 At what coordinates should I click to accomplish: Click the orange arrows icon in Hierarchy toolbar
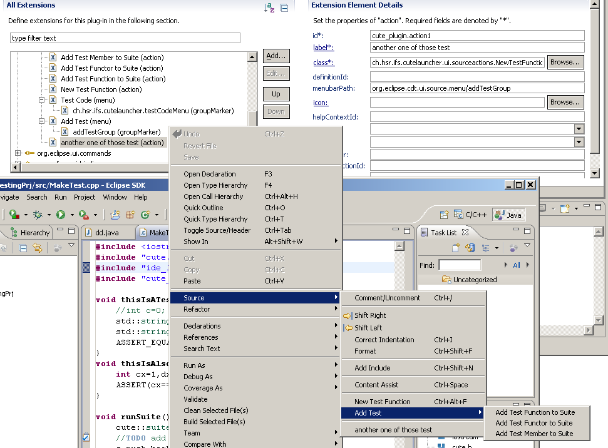(38, 248)
